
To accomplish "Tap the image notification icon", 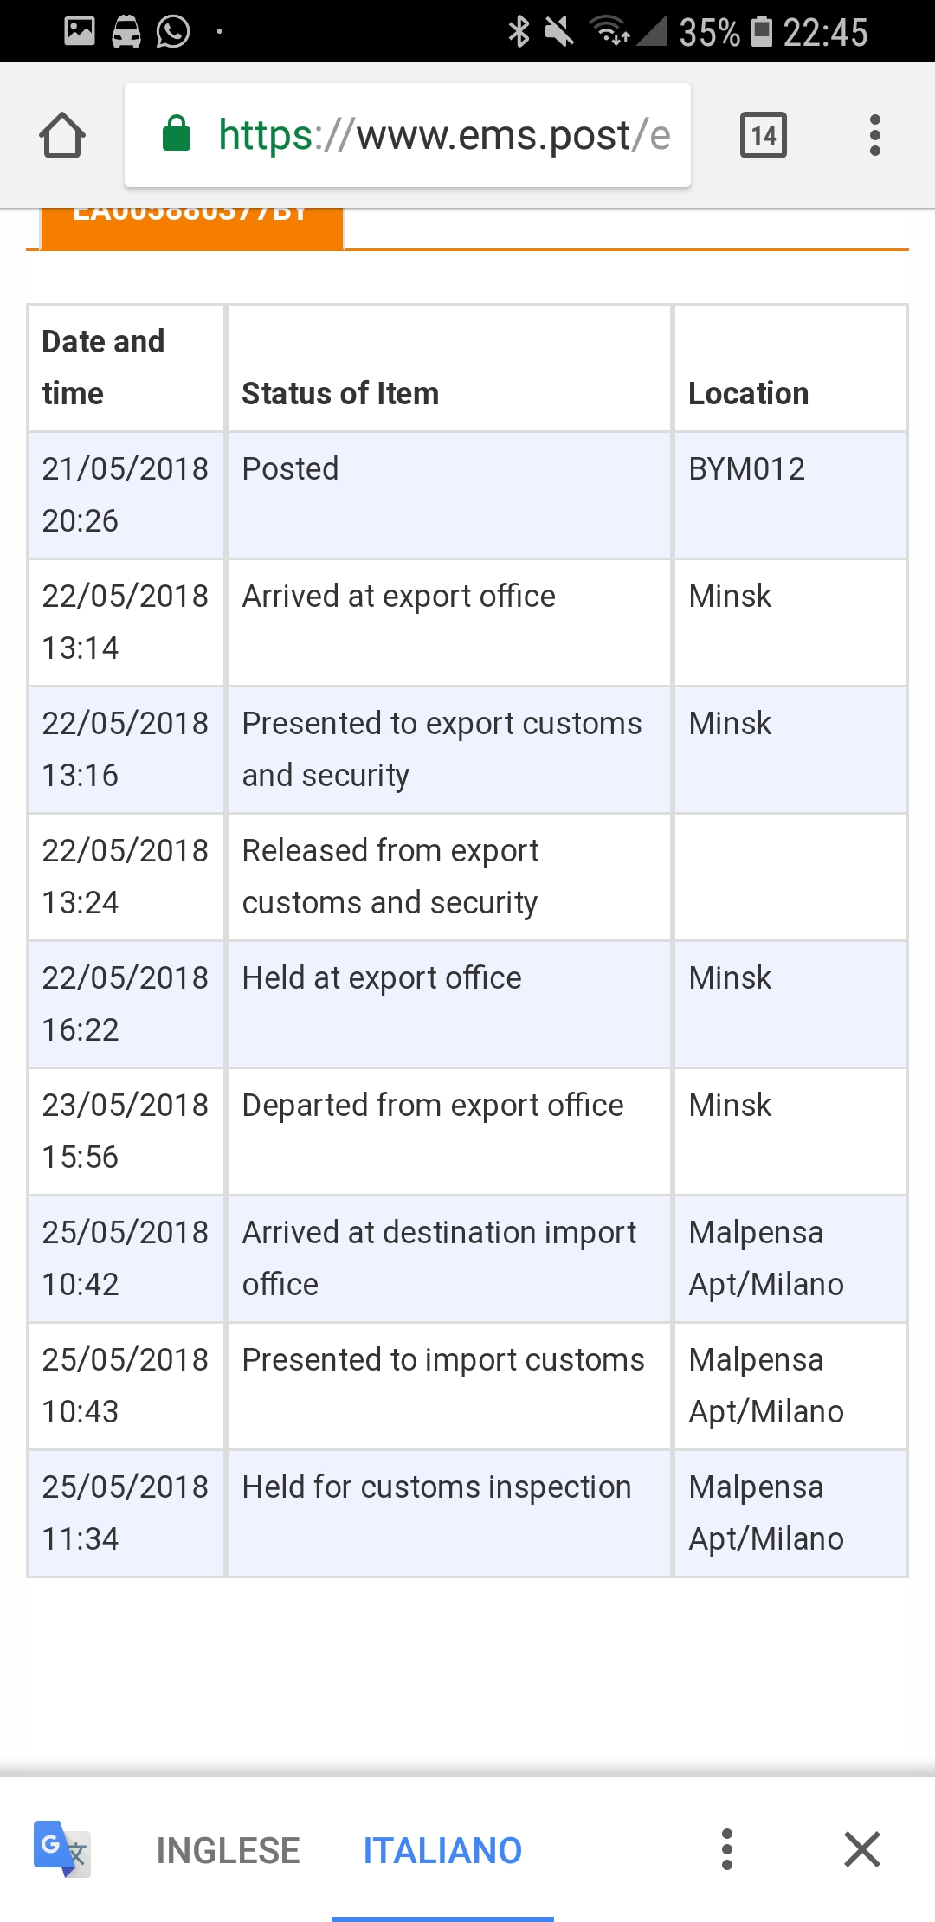I will tap(80, 32).
